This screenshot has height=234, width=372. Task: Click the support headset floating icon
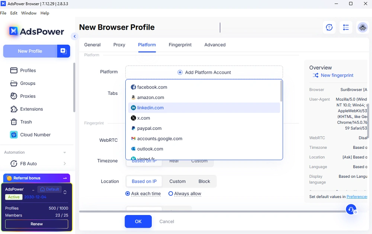click(351, 209)
